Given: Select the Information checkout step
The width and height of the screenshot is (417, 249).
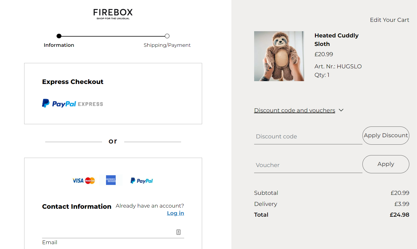Looking at the screenshot, I should [59, 45].
